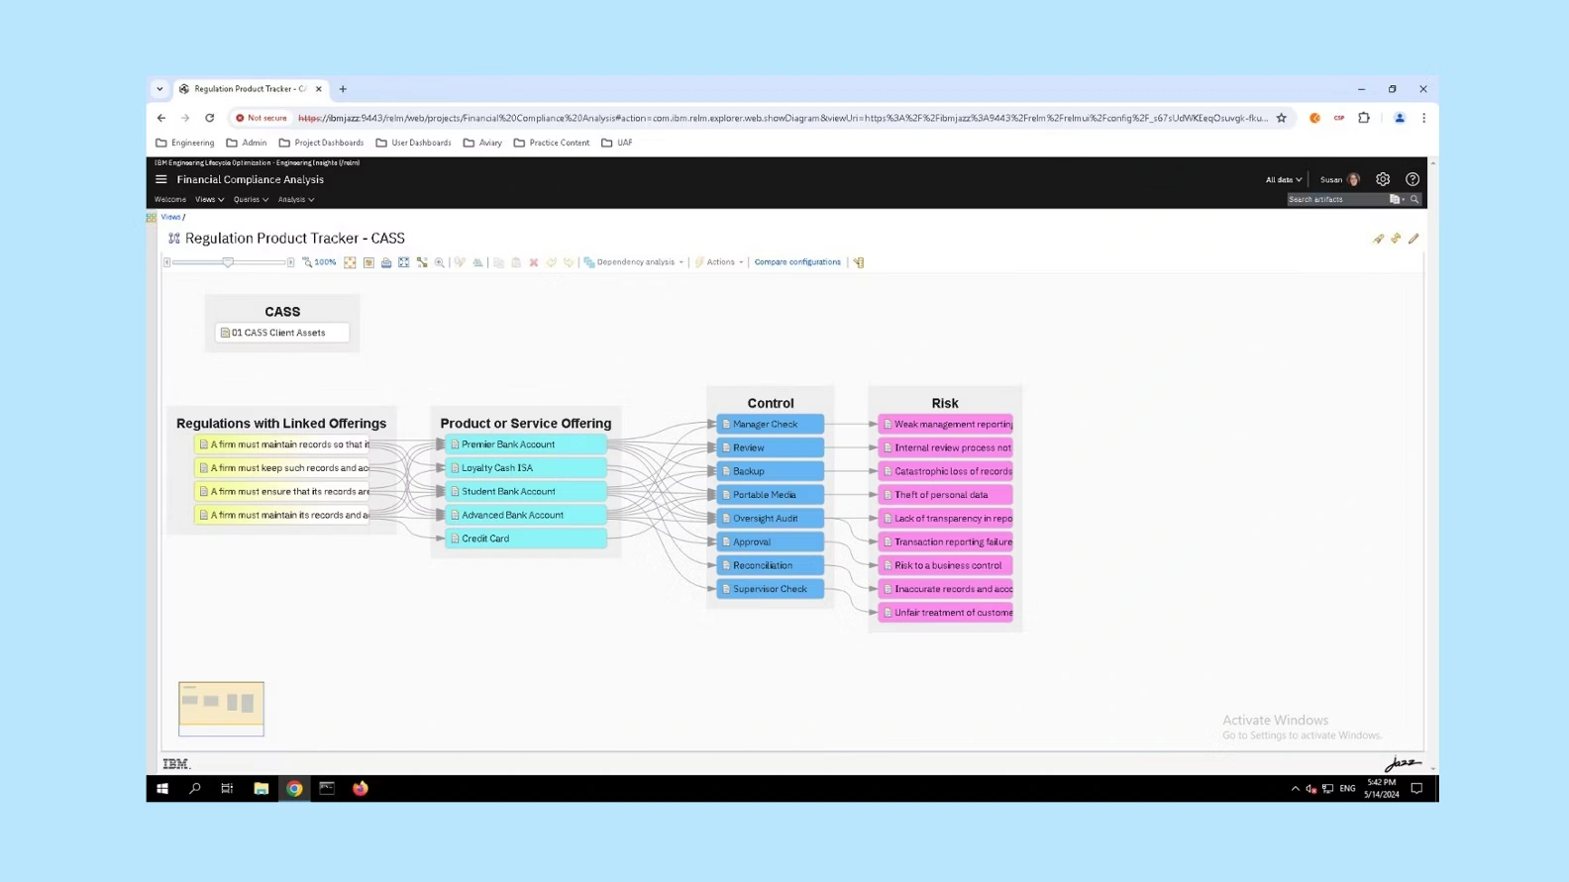Click the diagram overview minimap thumbnail
The width and height of the screenshot is (1569, 882).
[221, 708]
